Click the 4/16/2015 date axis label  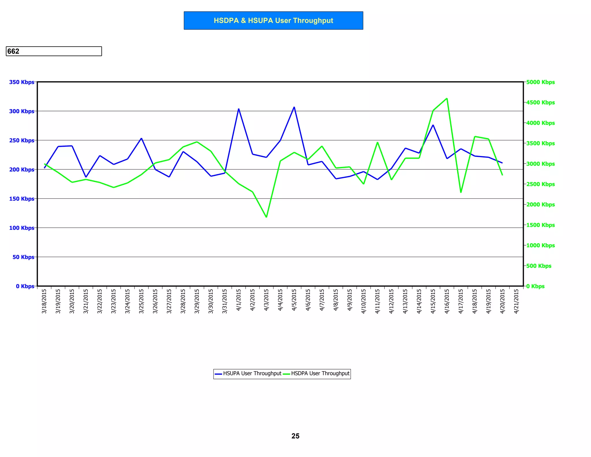[x=447, y=301]
